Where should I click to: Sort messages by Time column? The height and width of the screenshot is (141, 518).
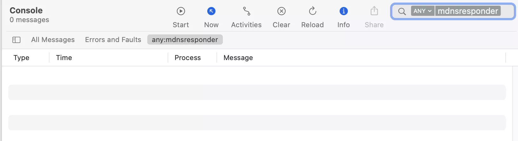click(x=64, y=58)
